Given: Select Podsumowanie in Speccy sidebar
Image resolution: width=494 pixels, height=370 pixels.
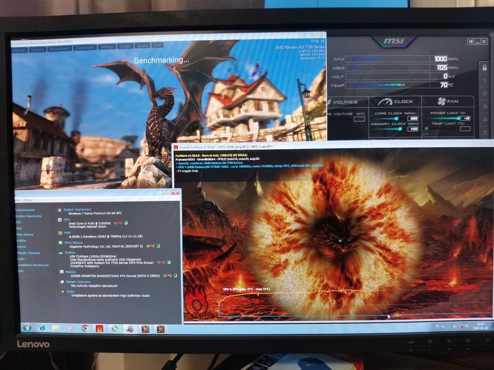Looking at the screenshot, I should click(25, 210).
